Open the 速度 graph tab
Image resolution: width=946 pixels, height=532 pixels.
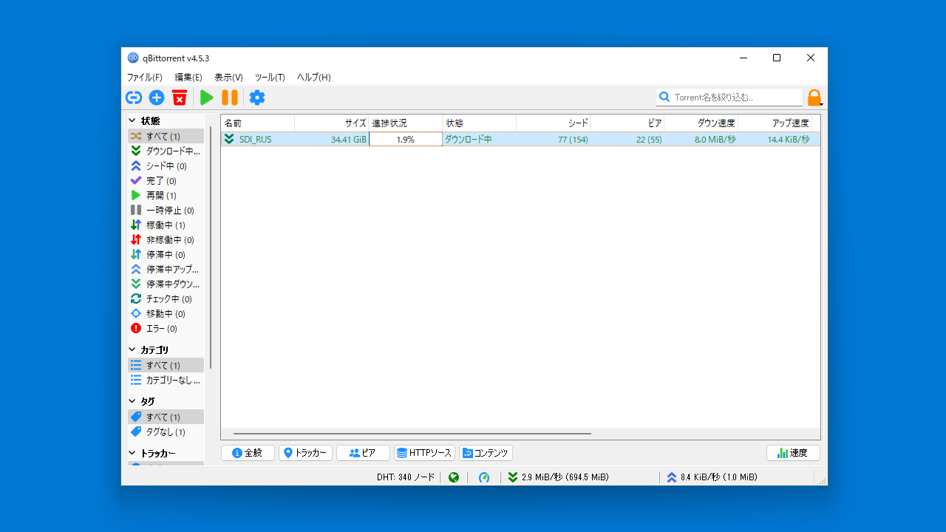pos(793,453)
